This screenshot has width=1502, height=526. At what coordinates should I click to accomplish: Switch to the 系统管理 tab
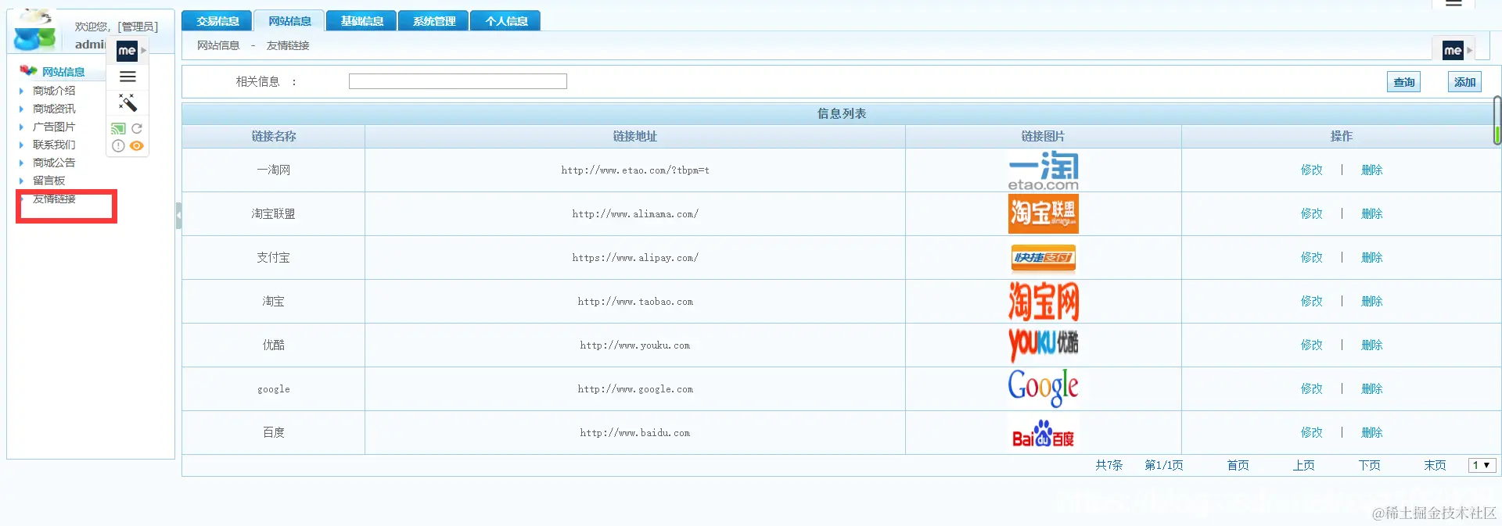pyautogui.click(x=433, y=21)
